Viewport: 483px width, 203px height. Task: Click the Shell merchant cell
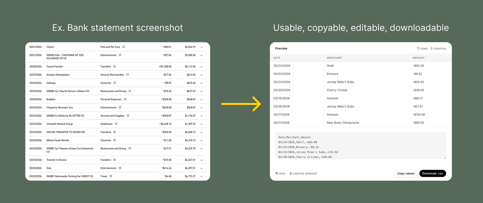[330, 66]
